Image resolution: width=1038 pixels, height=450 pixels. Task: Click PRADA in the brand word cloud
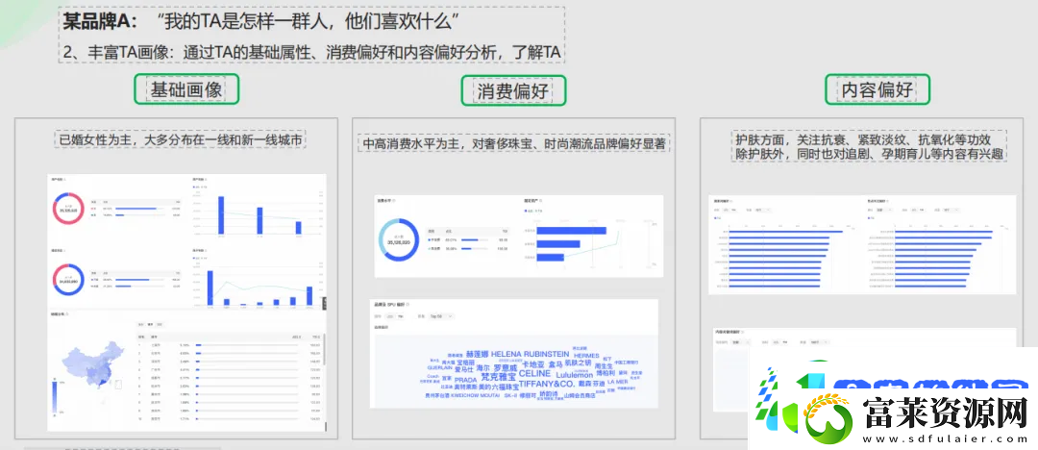point(466,380)
